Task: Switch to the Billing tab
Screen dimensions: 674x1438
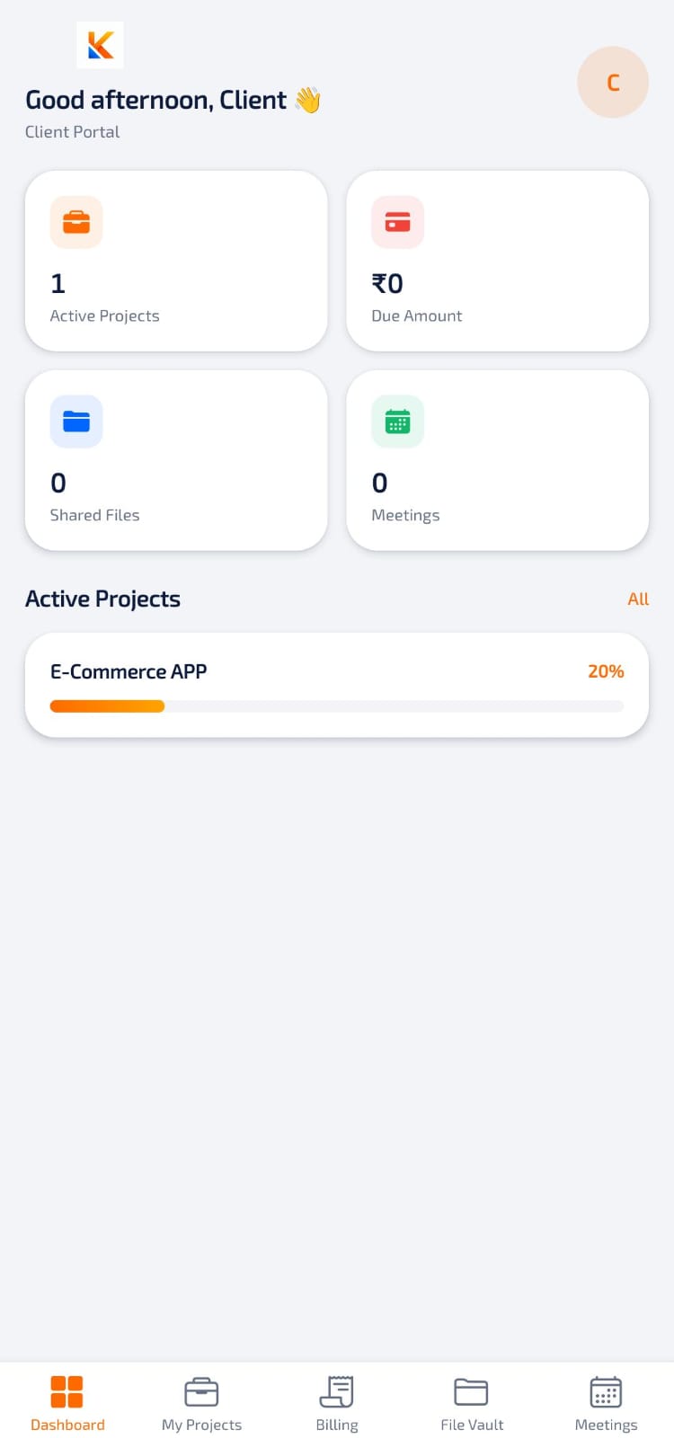Action: pyautogui.click(x=337, y=1404)
